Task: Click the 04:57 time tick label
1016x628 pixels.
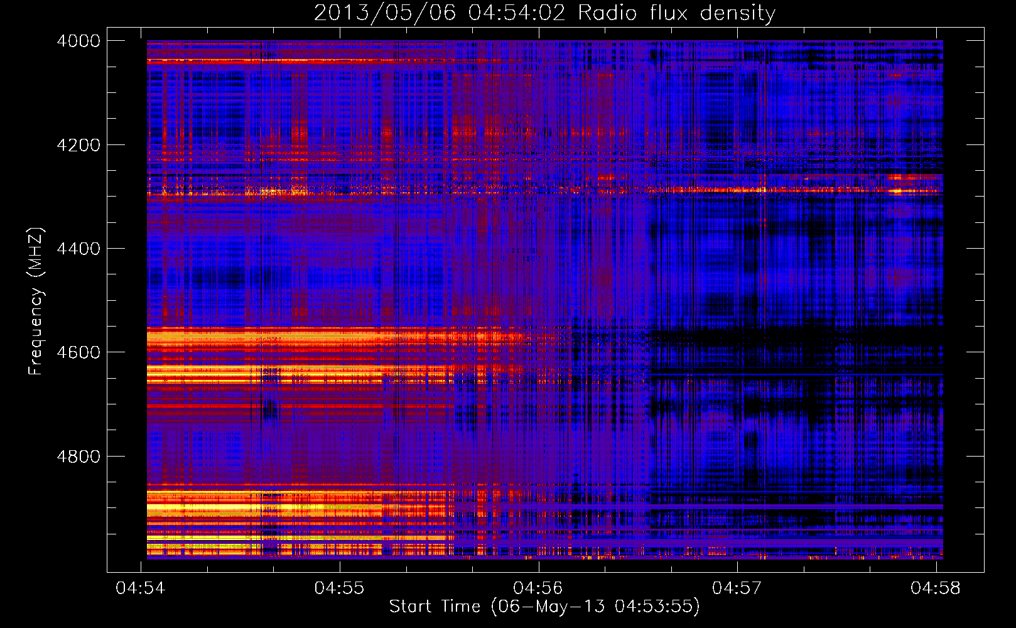Action: 737,588
